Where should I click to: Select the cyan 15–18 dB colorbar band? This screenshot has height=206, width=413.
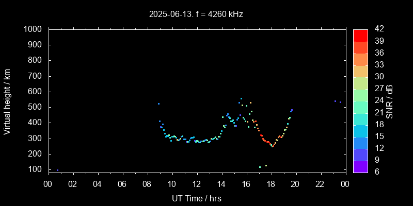click(360, 130)
